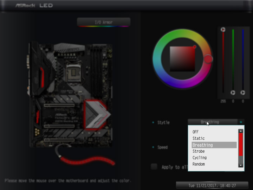Click the red scrollbar thumb in list

pyautogui.click(x=241, y=145)
